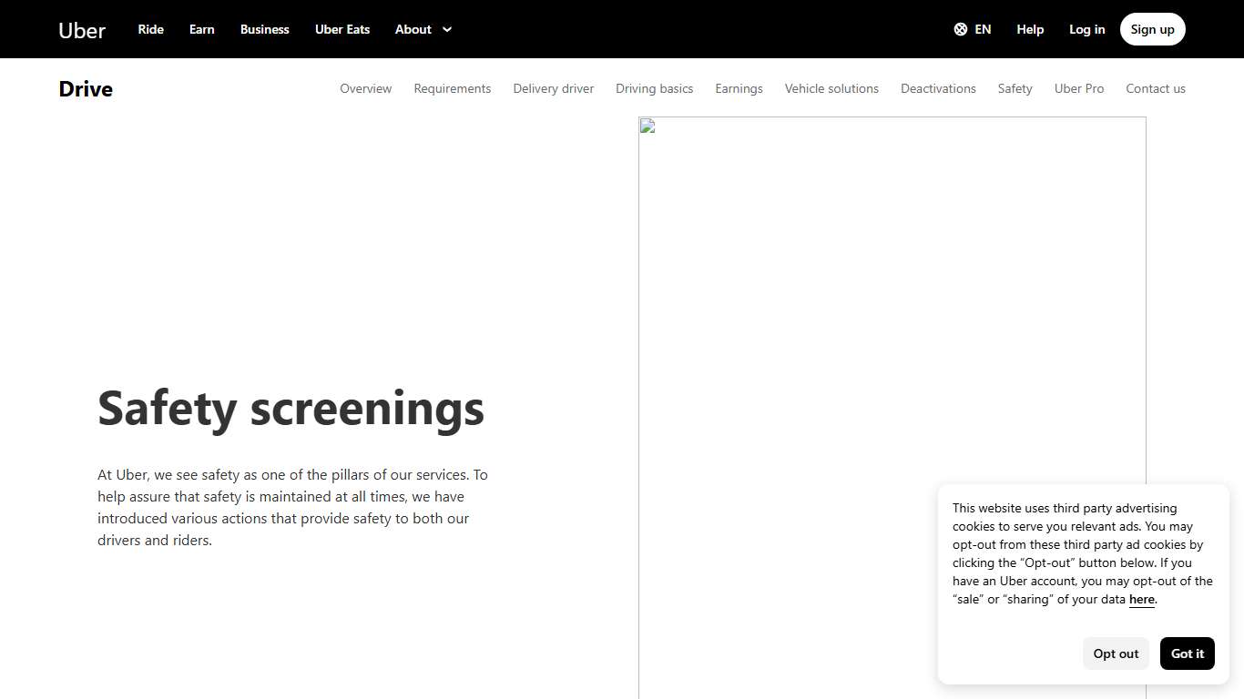Go to the Deactivations section
1244x699 pixels.
click(938, 88)
